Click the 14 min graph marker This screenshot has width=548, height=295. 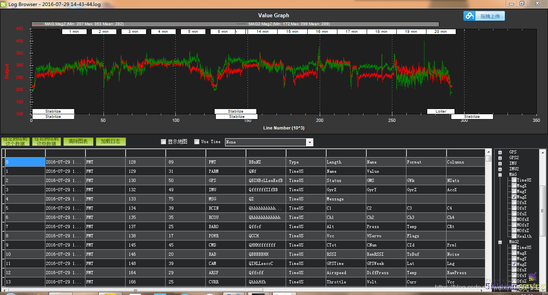tap(262, 32)
